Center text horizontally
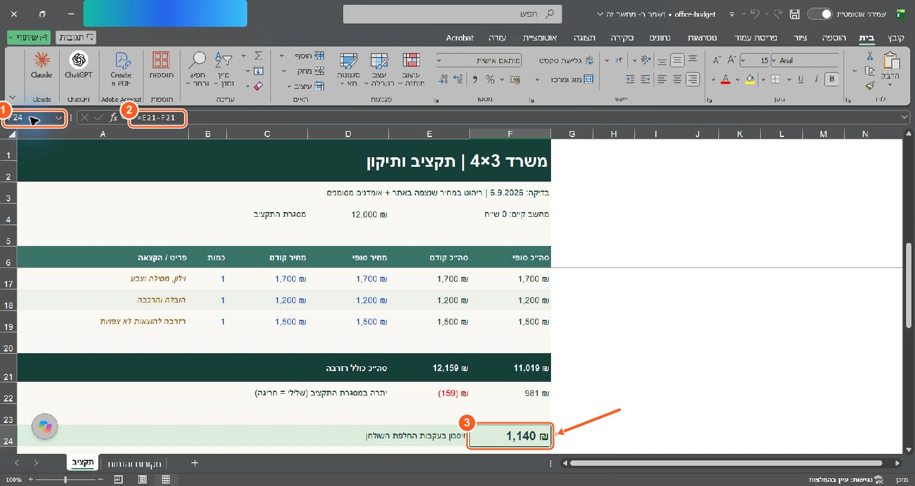The height and width of the screenshot is (486, 915). 677,79
